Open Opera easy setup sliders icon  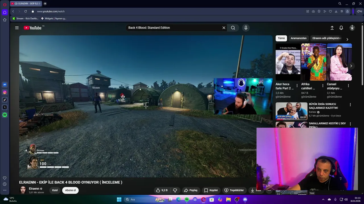[342, 11]
